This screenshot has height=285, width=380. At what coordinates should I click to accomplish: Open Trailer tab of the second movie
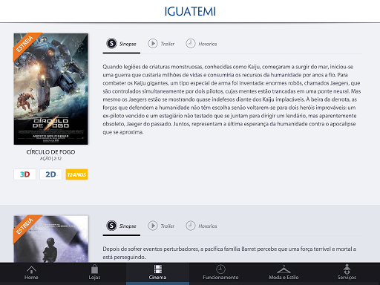pos(161,226)
